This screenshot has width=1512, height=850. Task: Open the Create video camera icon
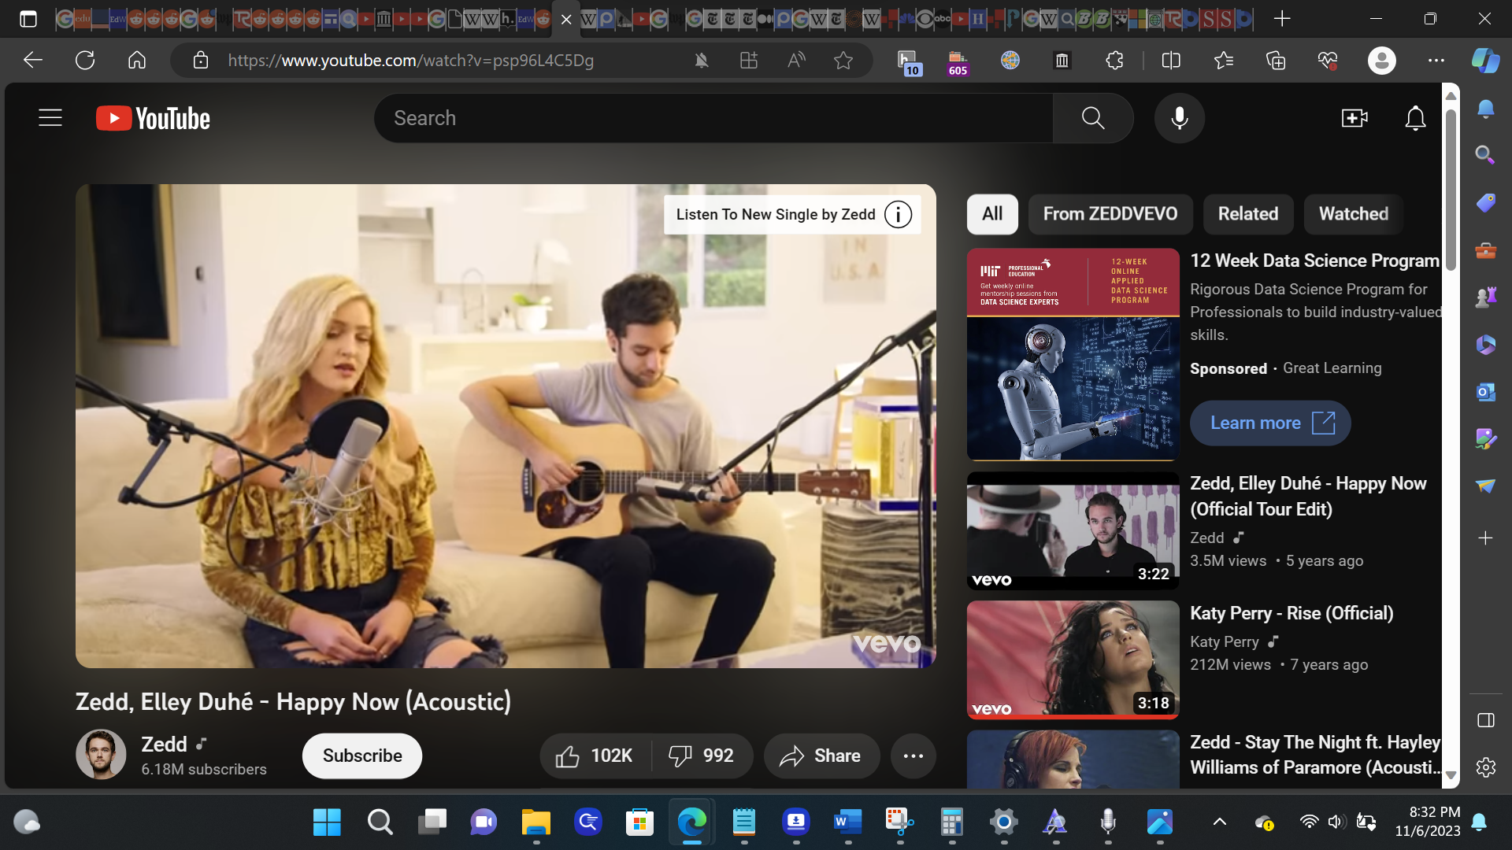point(1354,118)
